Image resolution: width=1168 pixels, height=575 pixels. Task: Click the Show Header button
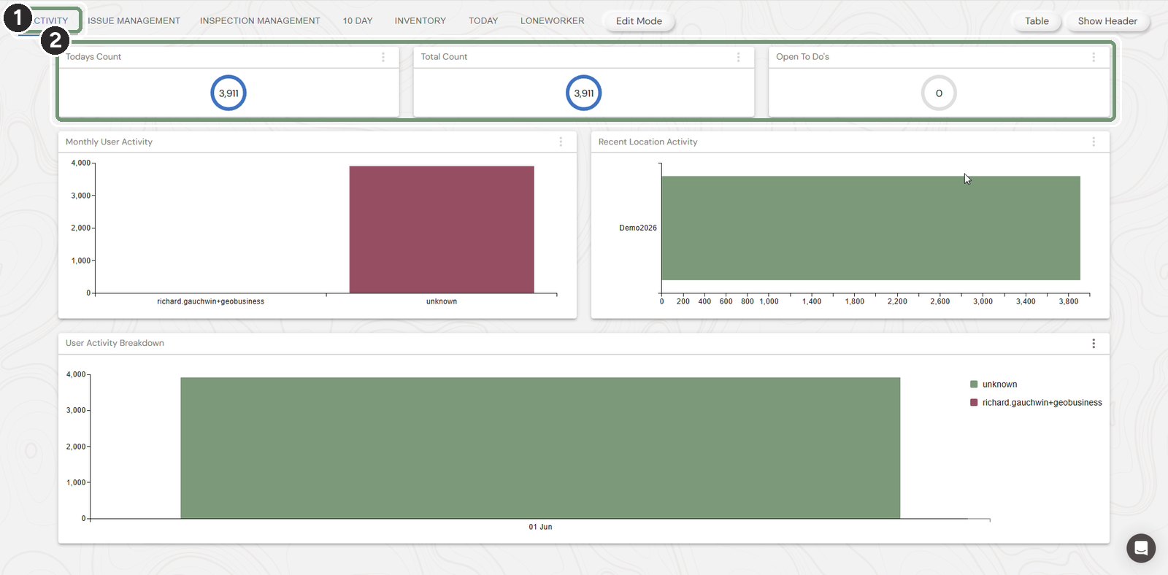click(1107, 21)
